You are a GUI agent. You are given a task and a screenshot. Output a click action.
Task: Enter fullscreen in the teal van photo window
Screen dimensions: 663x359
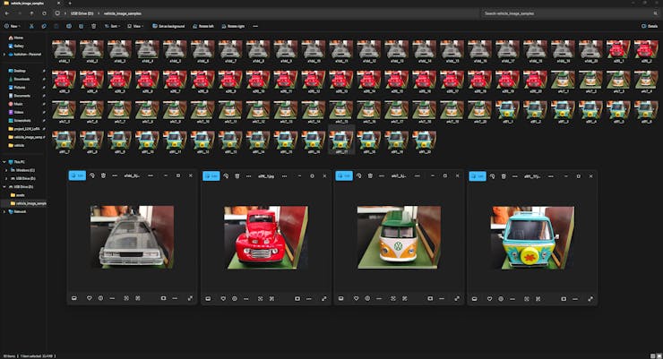(590, 299)
